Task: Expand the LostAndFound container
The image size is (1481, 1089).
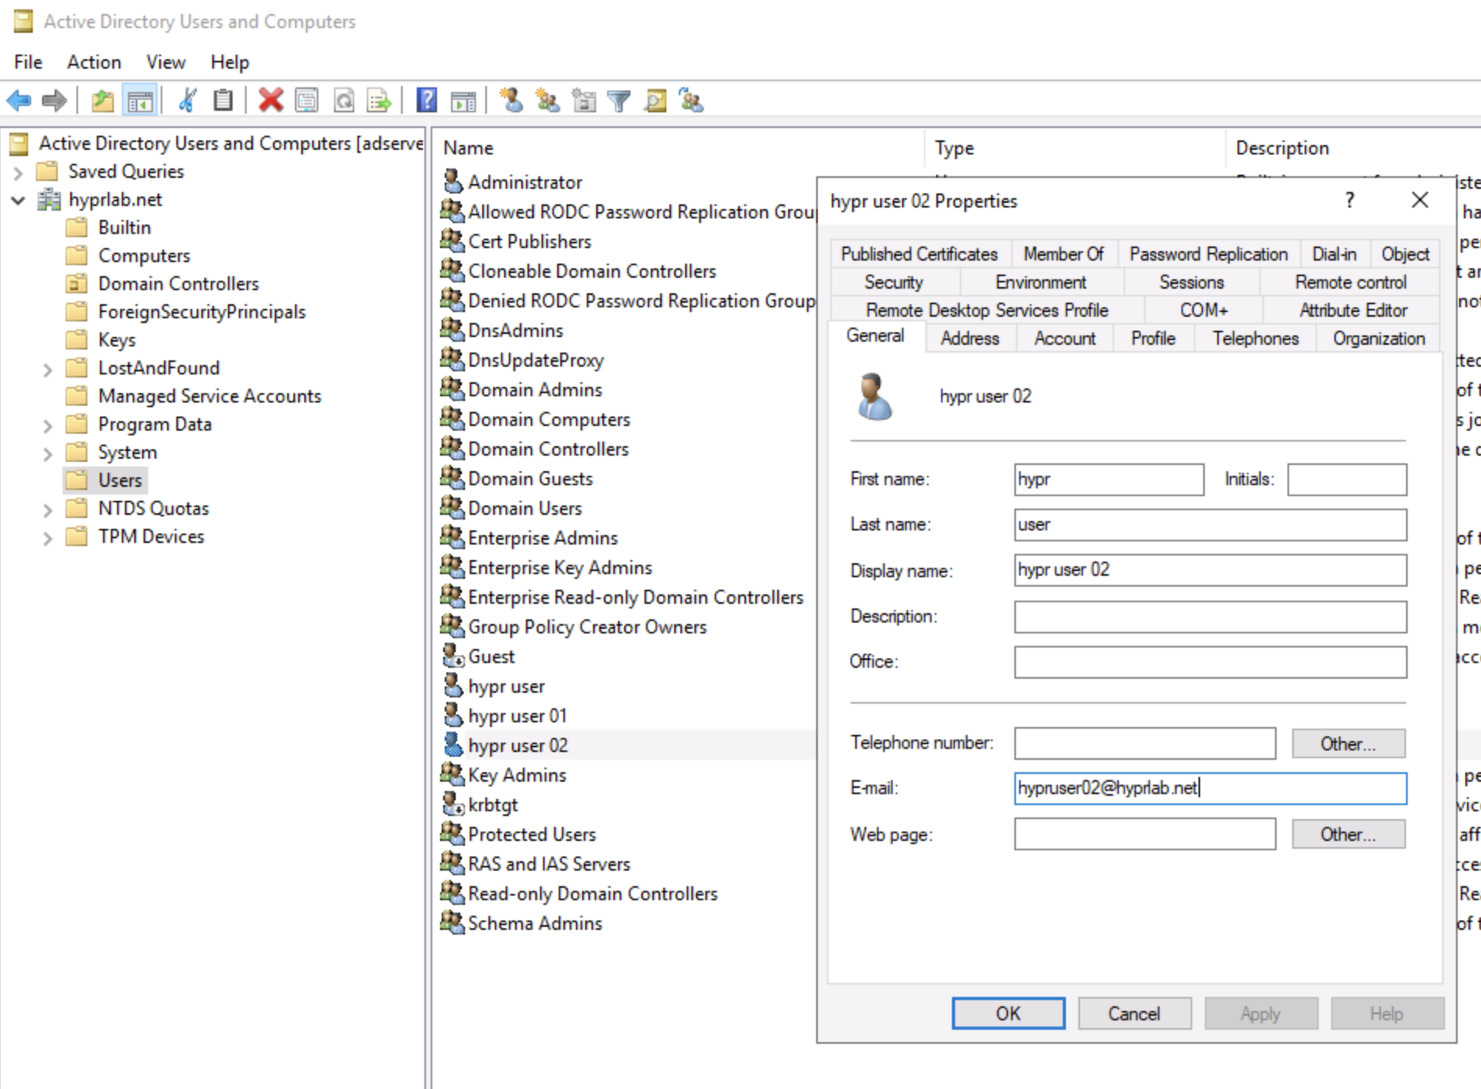Action: click(48, 367)
